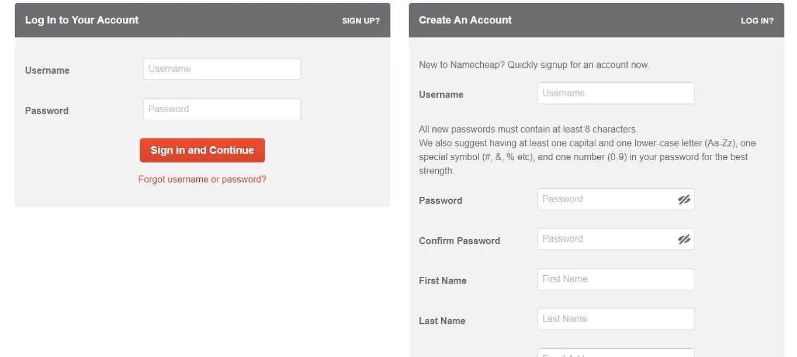
Task: Toggle visibility icon in Confirm Password field
Action: tap(684, 240)
